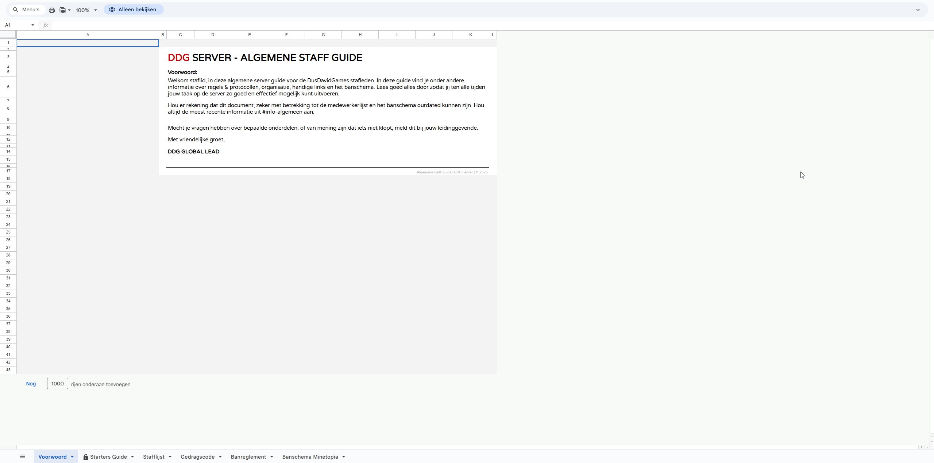Click the Alleen bekijken view-only button

pyautogui.click(x=133, y=10)
